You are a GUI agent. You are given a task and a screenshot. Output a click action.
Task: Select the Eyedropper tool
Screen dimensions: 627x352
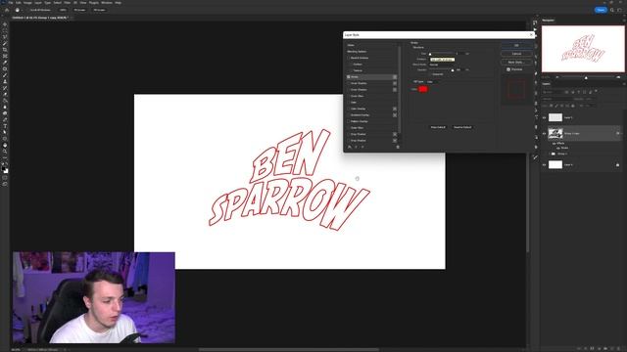click(x=5, y=63)
